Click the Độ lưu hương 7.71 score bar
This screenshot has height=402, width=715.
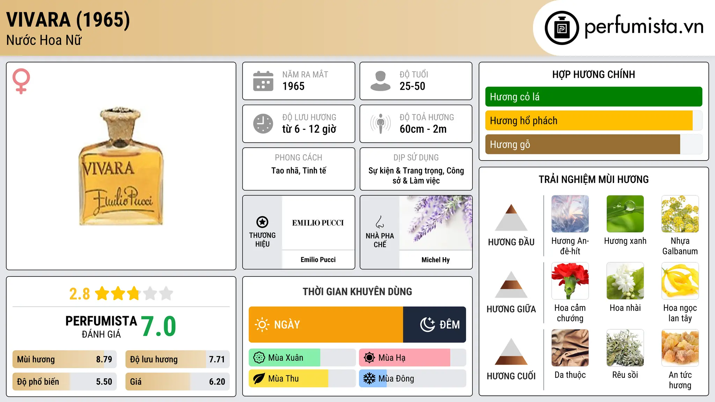pyautogui.click(x=178, y=359)
